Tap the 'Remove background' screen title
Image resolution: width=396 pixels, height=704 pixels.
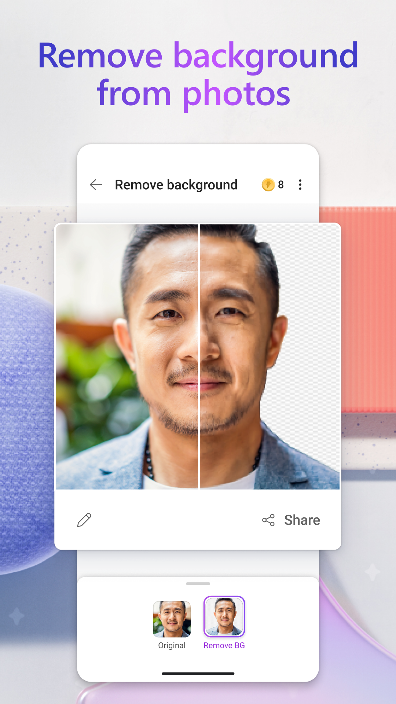pyautogui.click(x=176, y=185)
